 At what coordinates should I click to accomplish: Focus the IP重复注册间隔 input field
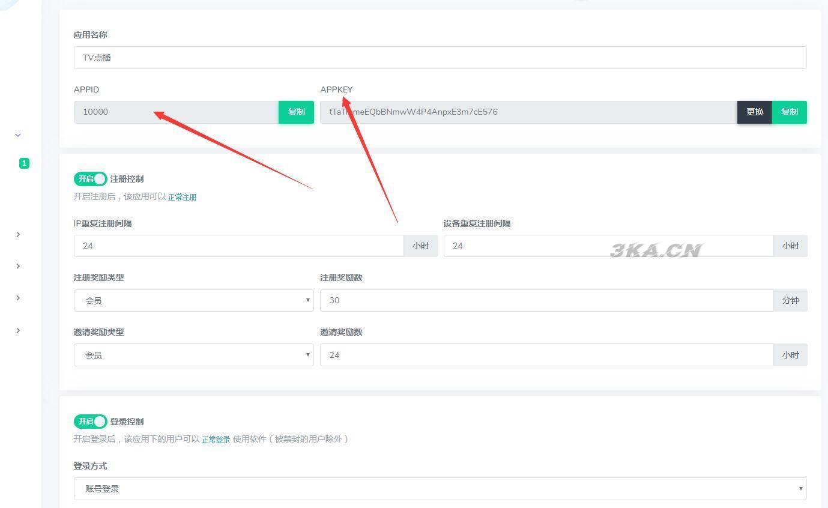point(238,246)
